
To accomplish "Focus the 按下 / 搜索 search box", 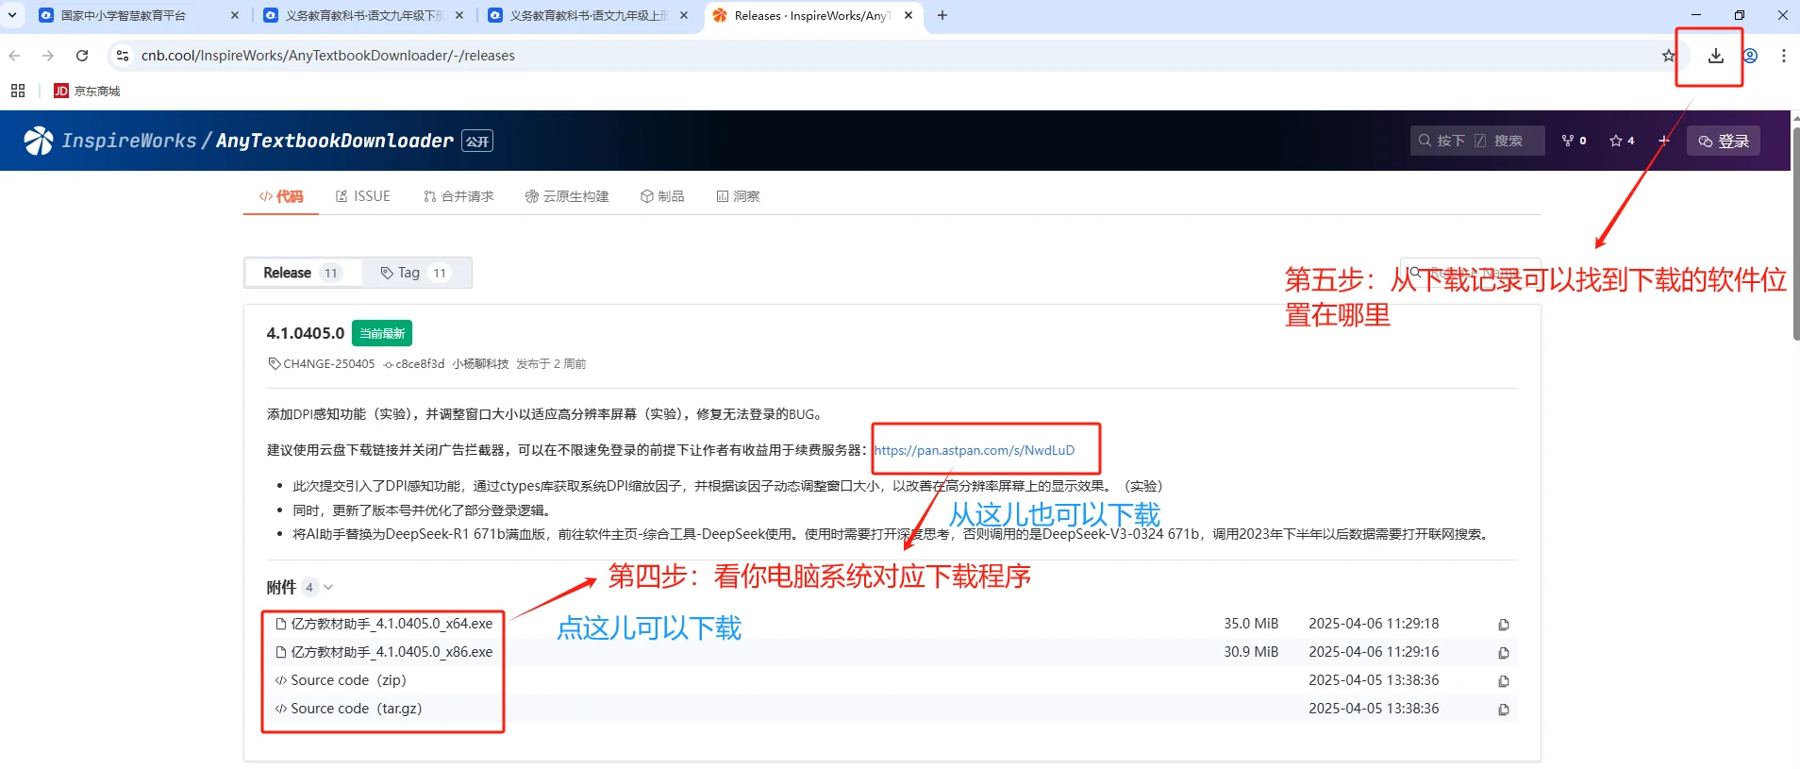I will pyautogui.click(x=1477, y=141).
